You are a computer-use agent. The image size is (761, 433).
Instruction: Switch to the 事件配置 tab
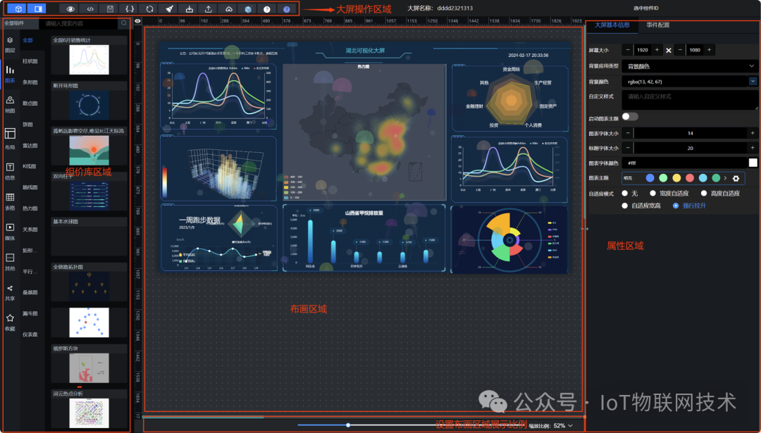pos(657,25)
